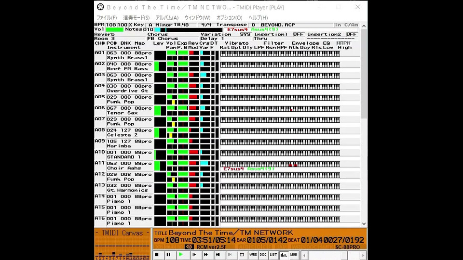The image size is (463, 260).
Task: Click the master Vol green level bar
Action: coord(114,29)
